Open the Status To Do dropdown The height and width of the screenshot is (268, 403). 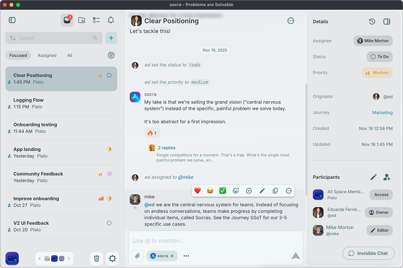(x=379, y=57)
